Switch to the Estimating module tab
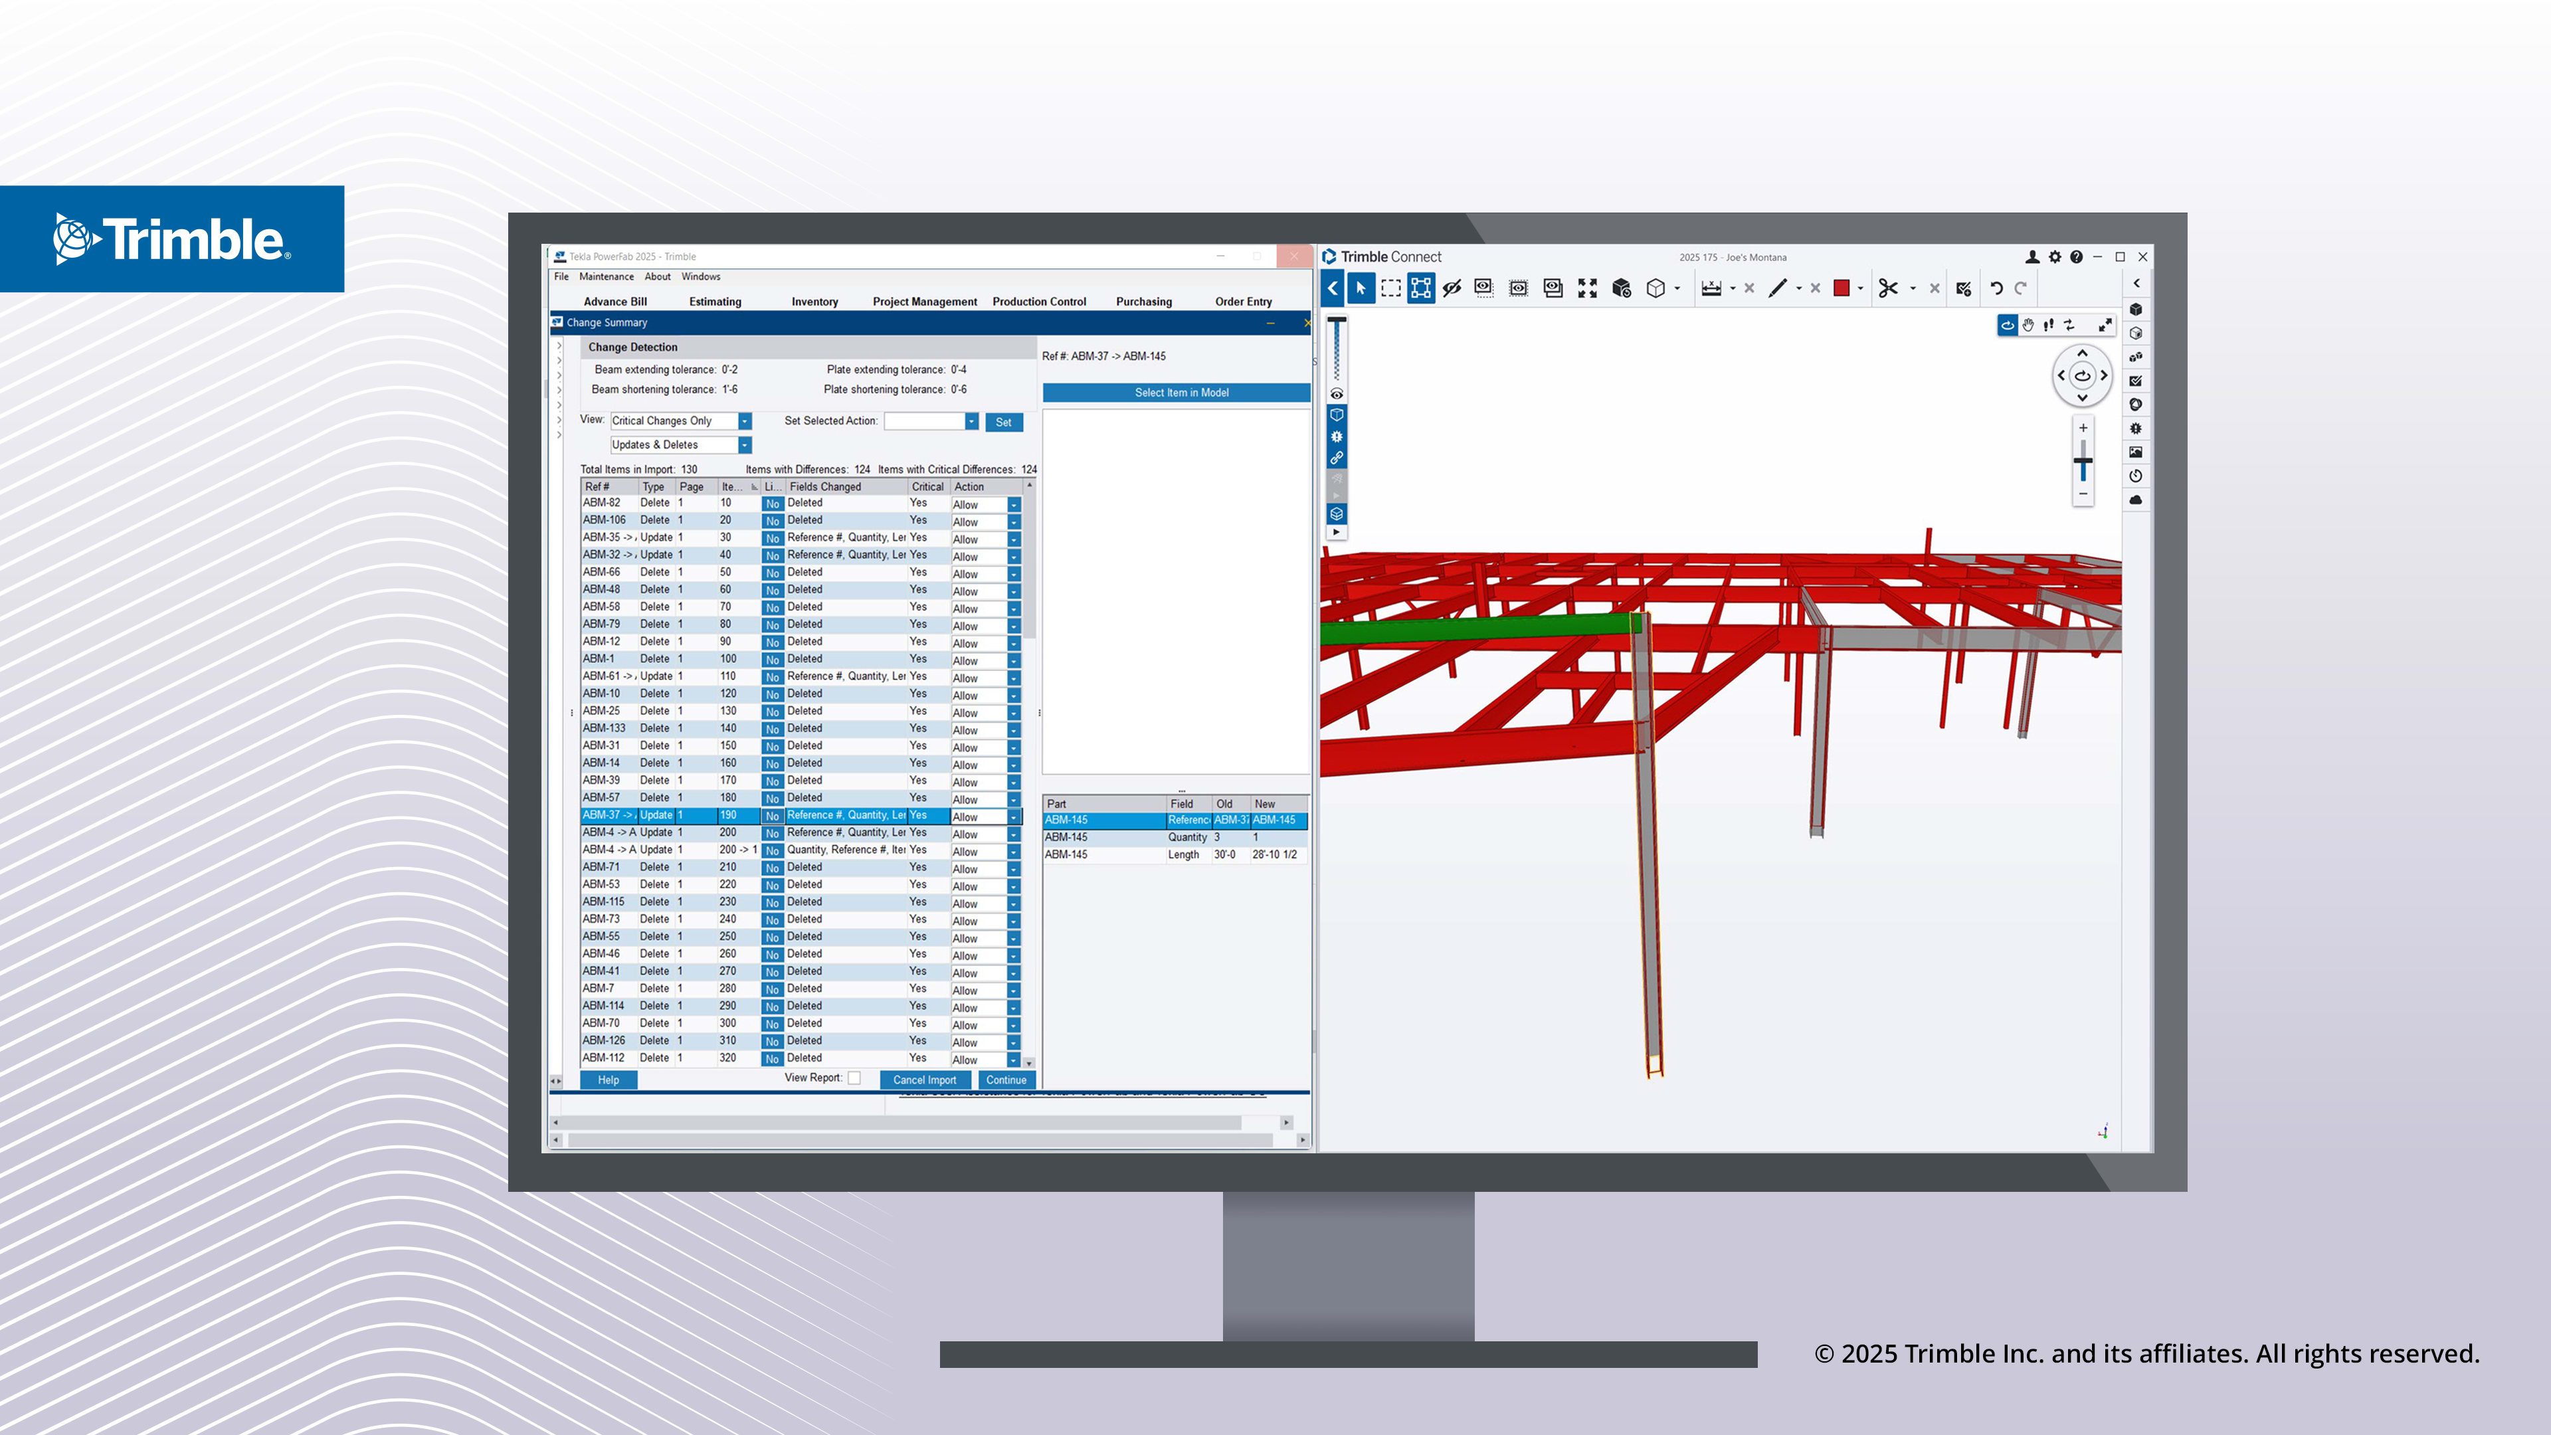 pyautogui.click(x=715, y=301)
